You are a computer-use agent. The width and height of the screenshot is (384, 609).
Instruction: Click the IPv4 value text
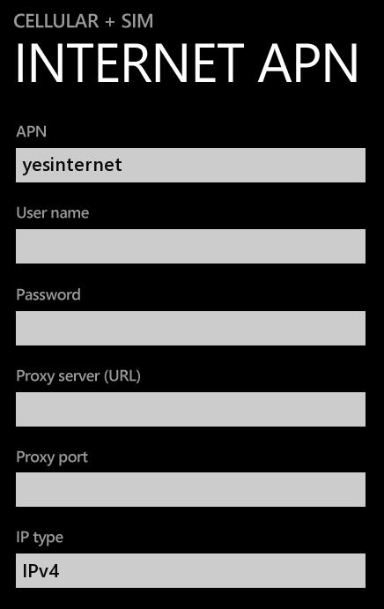(x=41, y=571)
